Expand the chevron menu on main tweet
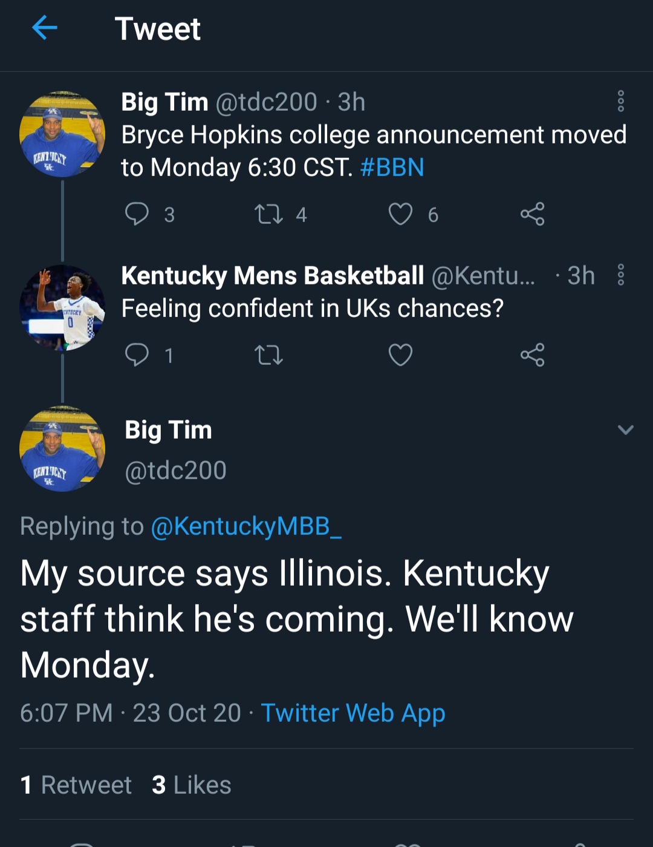The width and height of the screenshot is (653, 847). pos(625,430)
